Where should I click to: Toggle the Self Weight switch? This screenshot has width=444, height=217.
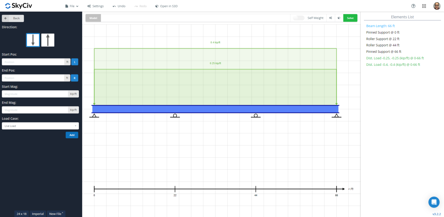point(299,18)
